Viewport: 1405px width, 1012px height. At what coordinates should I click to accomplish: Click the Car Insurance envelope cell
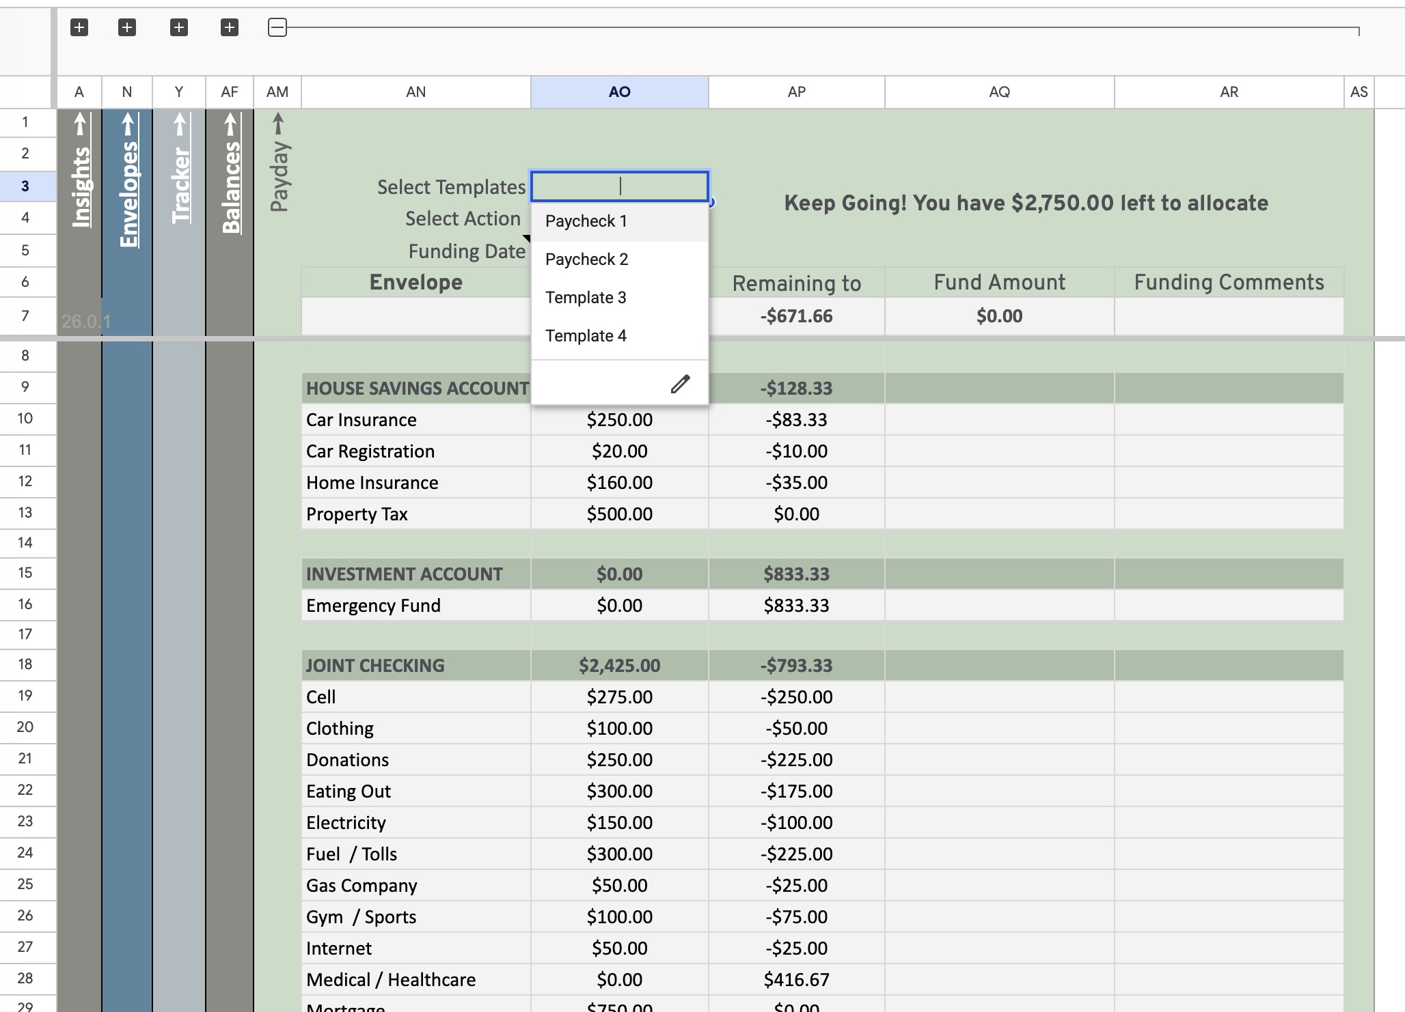click(x=416, y=420)
